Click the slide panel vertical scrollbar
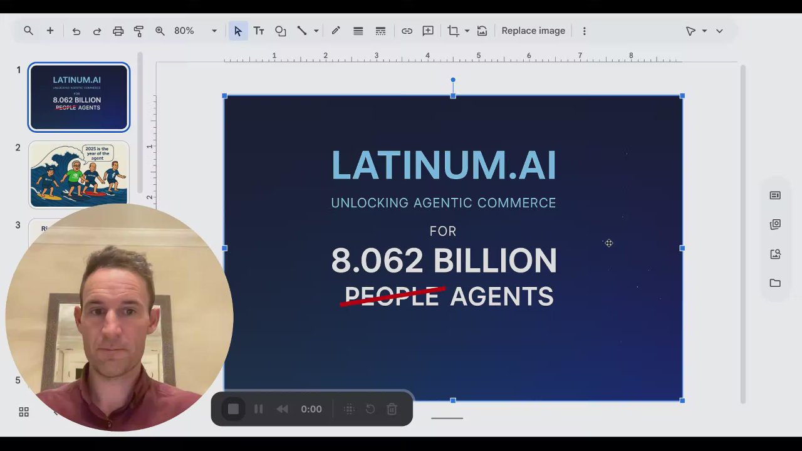This screenshot has width=802, height=451. tap(140, 122)
